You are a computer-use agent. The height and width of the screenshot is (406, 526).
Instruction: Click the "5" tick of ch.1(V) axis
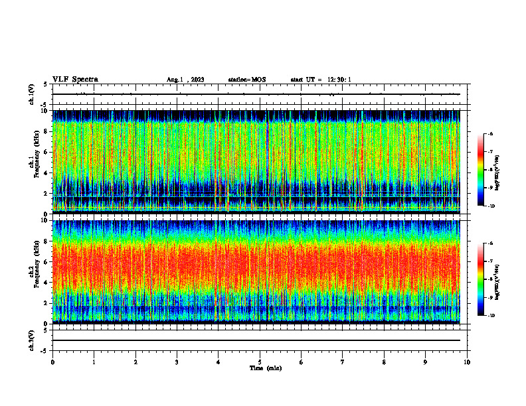click(46, 84)
